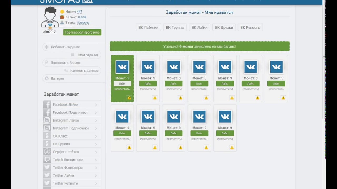Click the warning triangle in the highlighted green card
This screenshot has height=189, width=337.
pyautogui.click(x=129, y=98)
